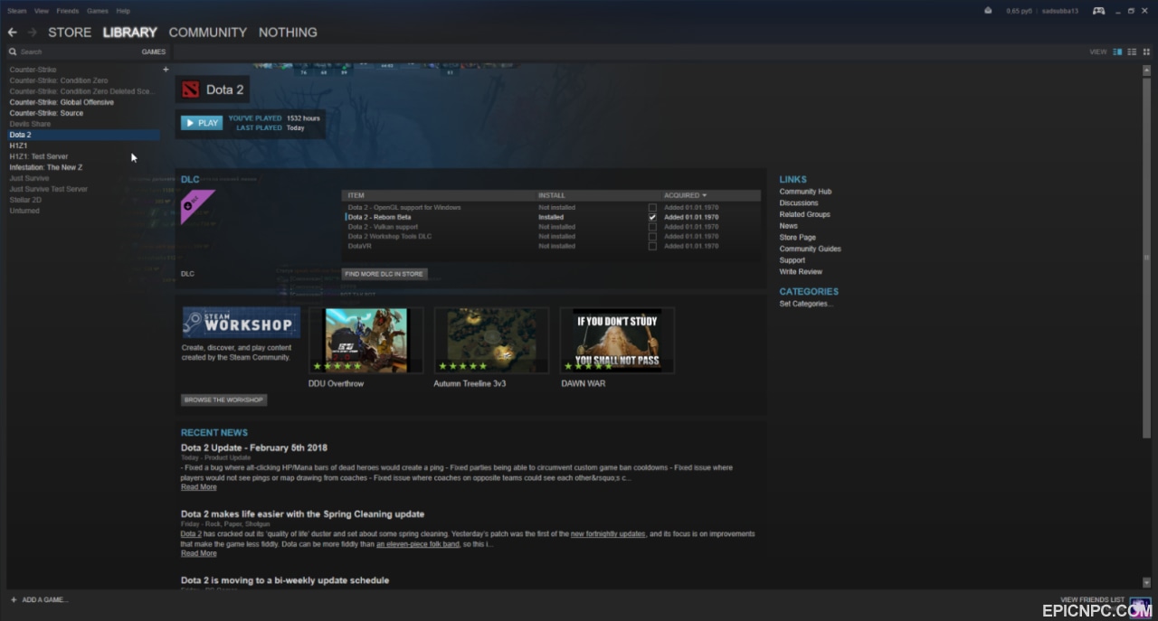Open the DDU Overthrow workshop thumbnail
The width and height of the screenshot is (1158, 621).
tap(365, 340)
